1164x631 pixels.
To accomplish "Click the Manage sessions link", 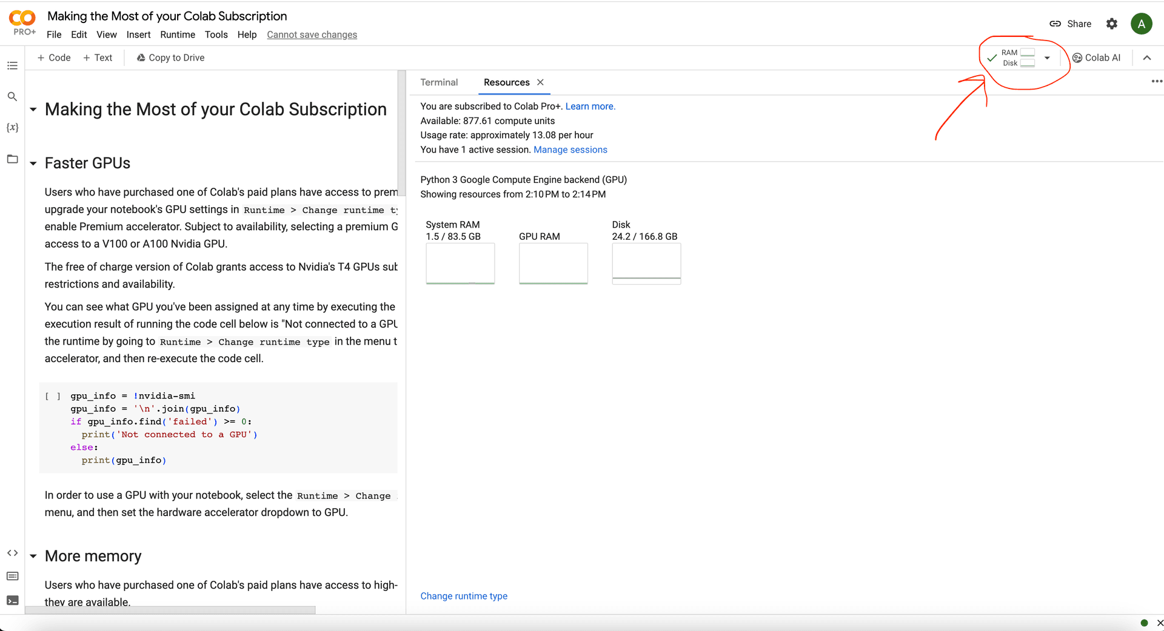I will [570, 150].
